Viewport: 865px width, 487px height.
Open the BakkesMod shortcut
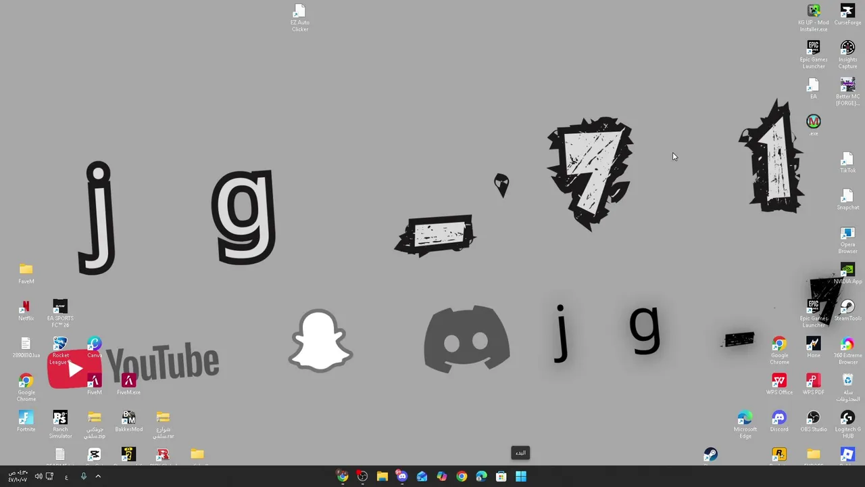coord(128,421)
